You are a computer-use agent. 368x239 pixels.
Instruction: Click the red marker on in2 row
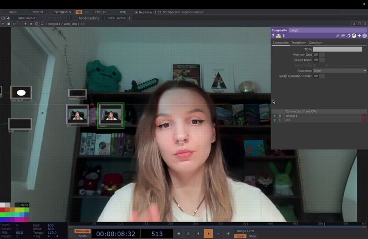pos(364,120)
